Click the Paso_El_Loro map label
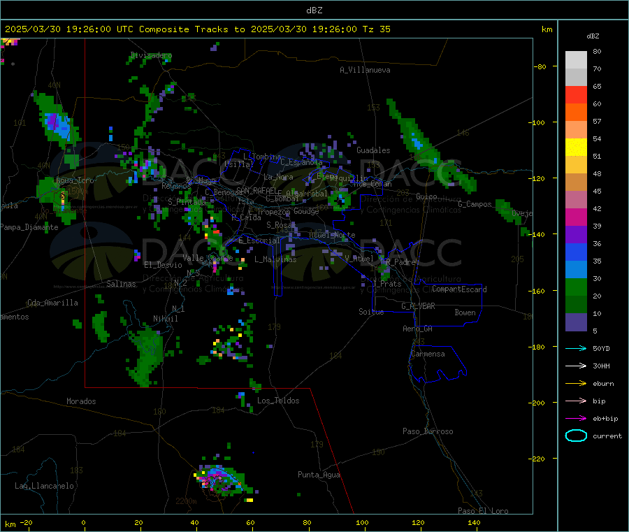Image resolution: width=629 pixels, height=532 pixels. [483, 511]
